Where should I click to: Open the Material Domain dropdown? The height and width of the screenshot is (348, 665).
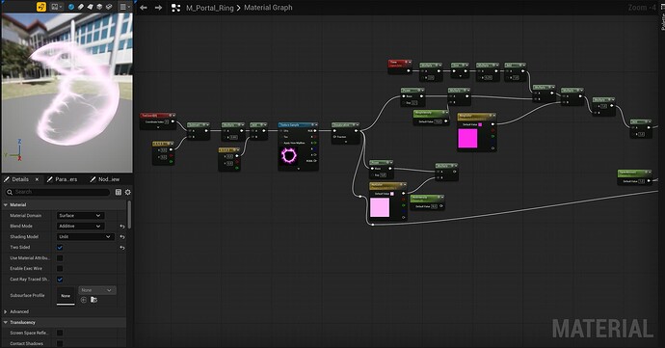(81, 216)
